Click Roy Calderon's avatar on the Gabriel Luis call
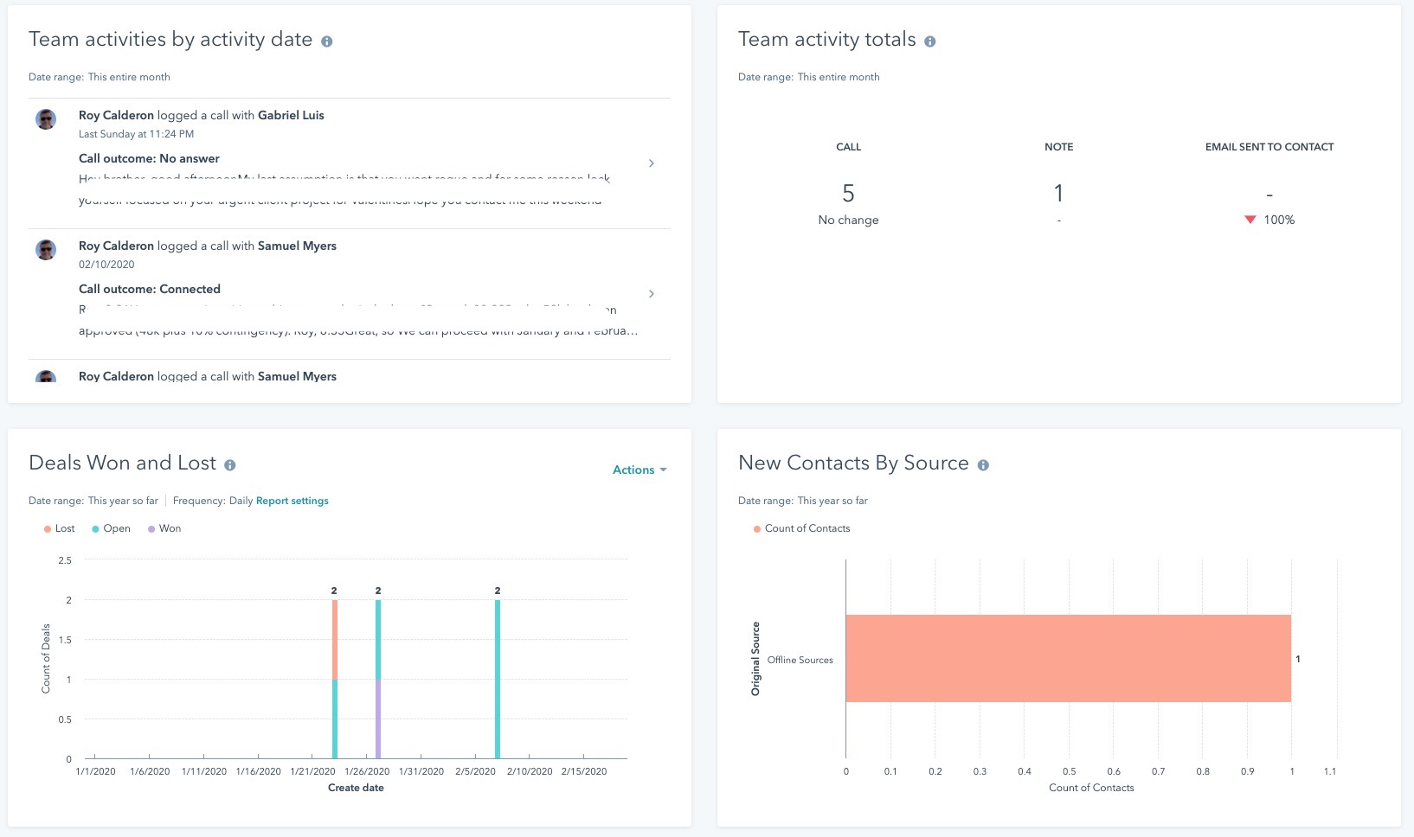The image size is (1414, 837). tap(46, 119)
